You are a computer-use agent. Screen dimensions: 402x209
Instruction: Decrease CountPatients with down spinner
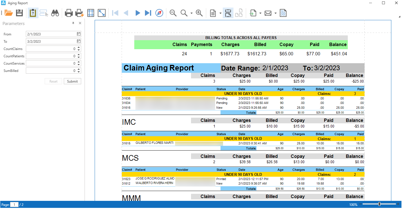point(79,57)
